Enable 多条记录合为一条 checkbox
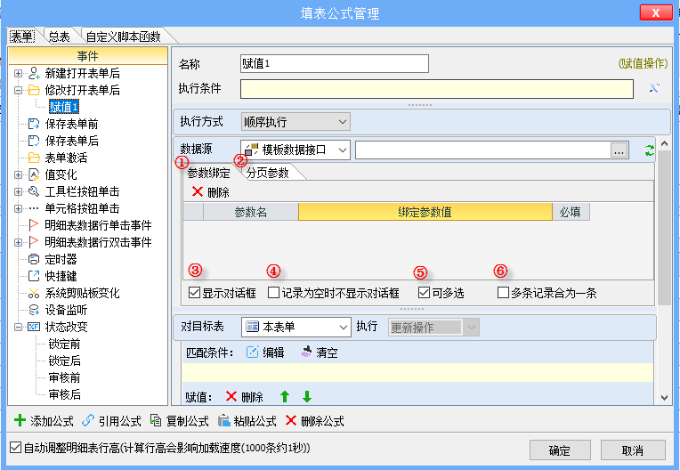The height and width of the screenshot is (470, 680). pyautogui.click(x=503, y=293)
